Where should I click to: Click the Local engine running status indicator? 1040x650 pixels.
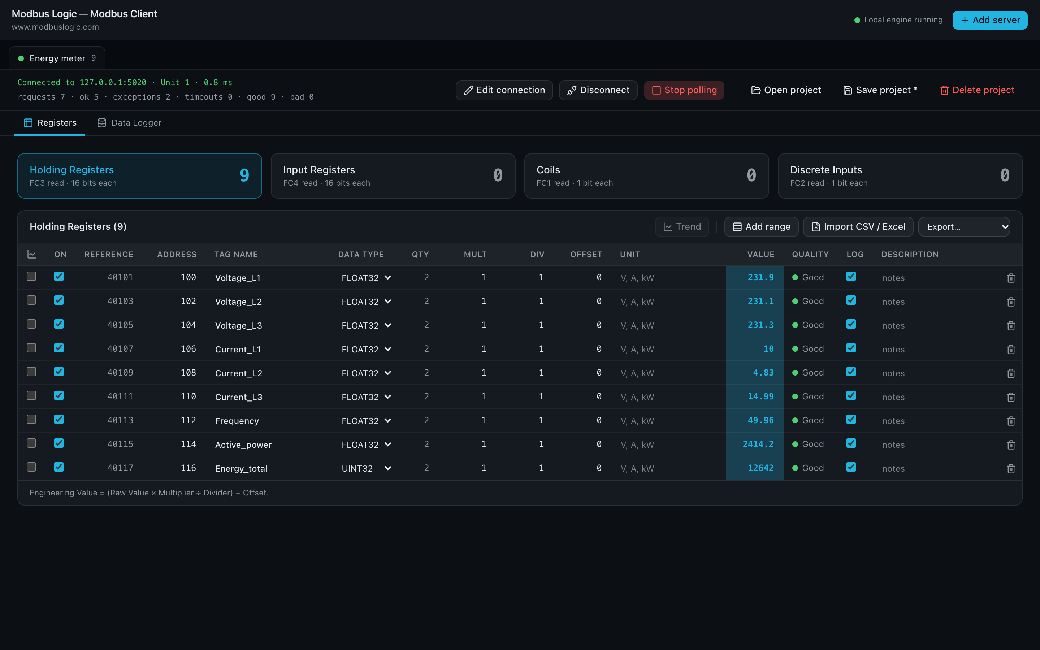tap(898, 20)
